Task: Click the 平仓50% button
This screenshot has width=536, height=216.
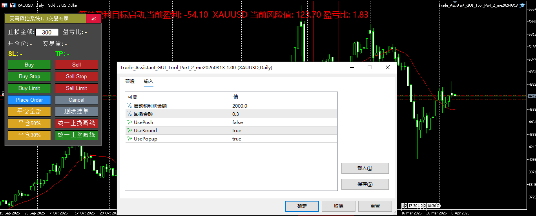Action: (29, 123)
